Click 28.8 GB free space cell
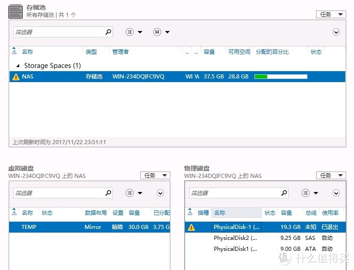Viewport: 354px width, 270px height. [238, 77]
